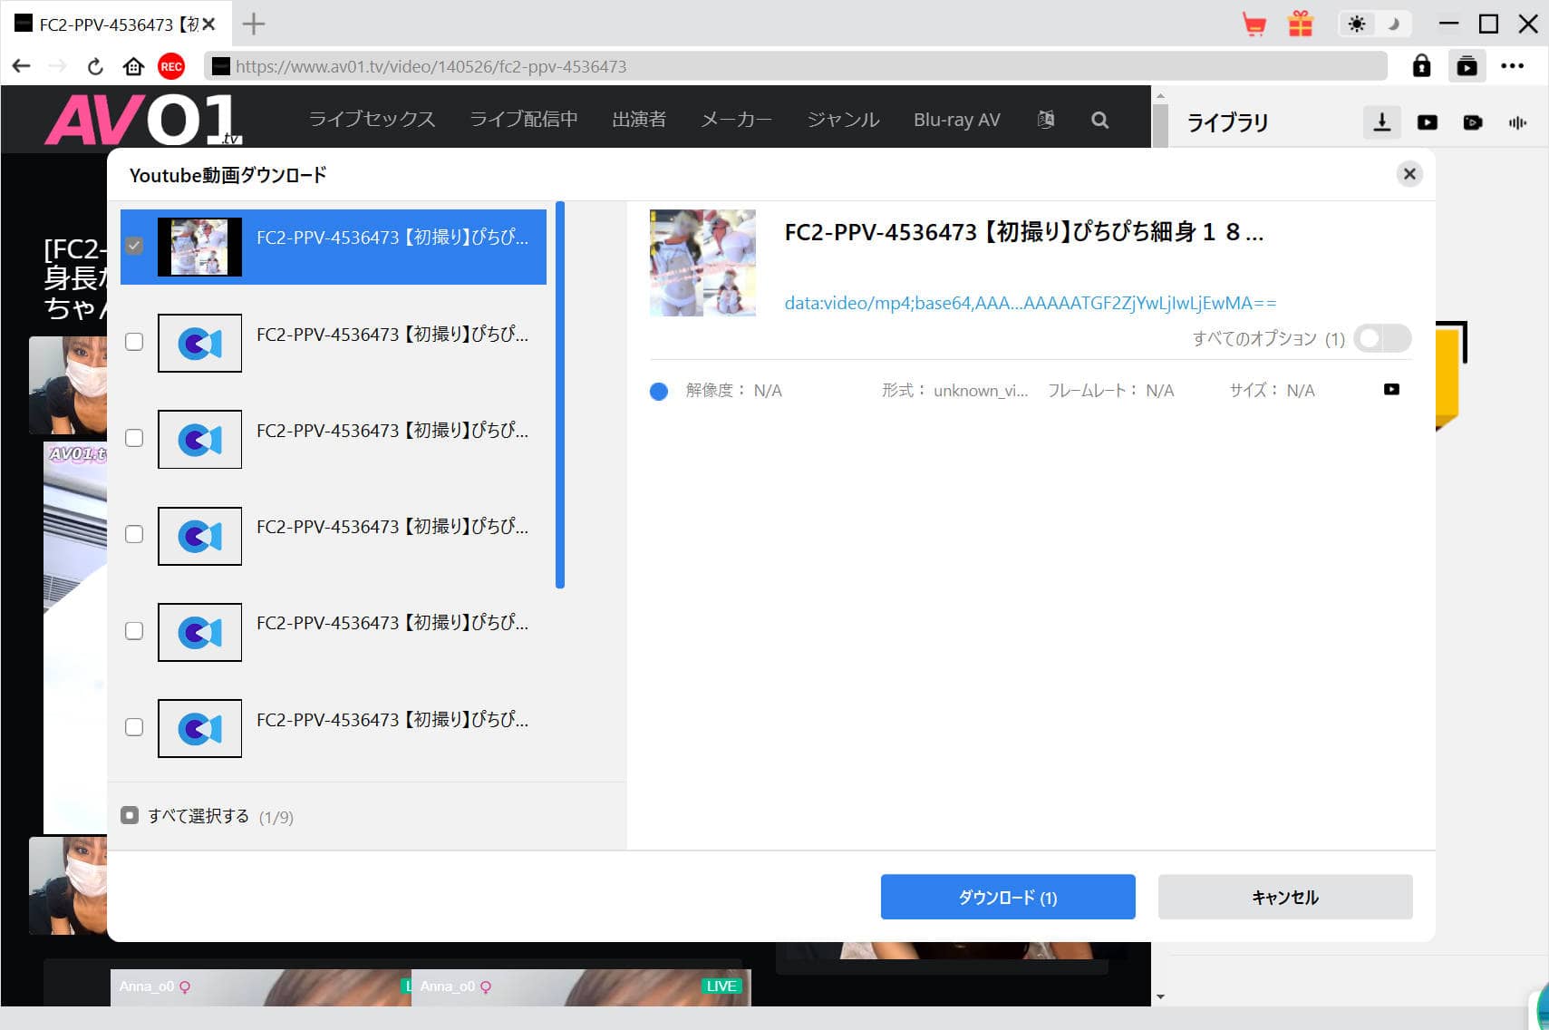This screenshot has width=1549, height=1030.
Task: Open the shopping cart icon
Action: coord(1254,24)
